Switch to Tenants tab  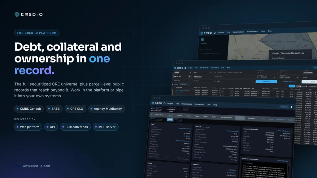coord(189,116)
